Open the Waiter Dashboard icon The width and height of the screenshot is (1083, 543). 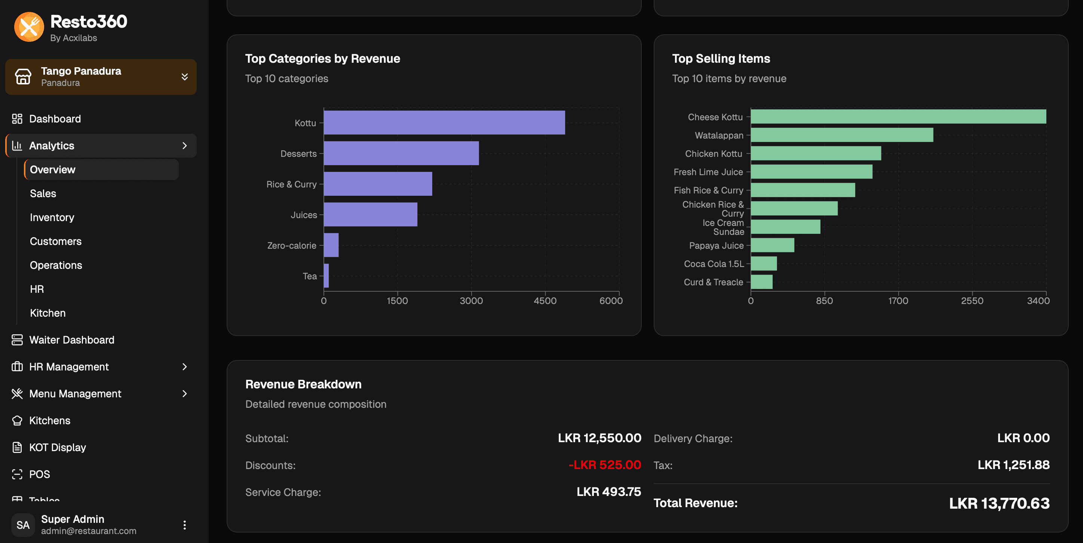[17, 339]
